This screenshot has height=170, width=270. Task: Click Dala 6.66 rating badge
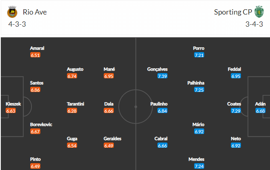[109, 111]
